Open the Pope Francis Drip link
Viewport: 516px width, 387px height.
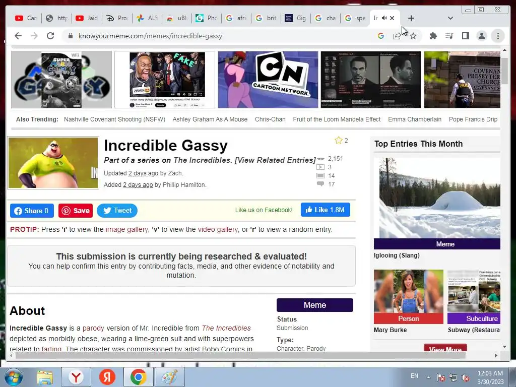473,119
